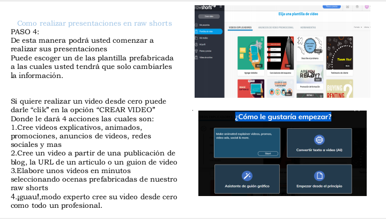Click the Crear video button in Raw Shorts sidebar
The image size is (386, 219).
[x=209, y=17]
